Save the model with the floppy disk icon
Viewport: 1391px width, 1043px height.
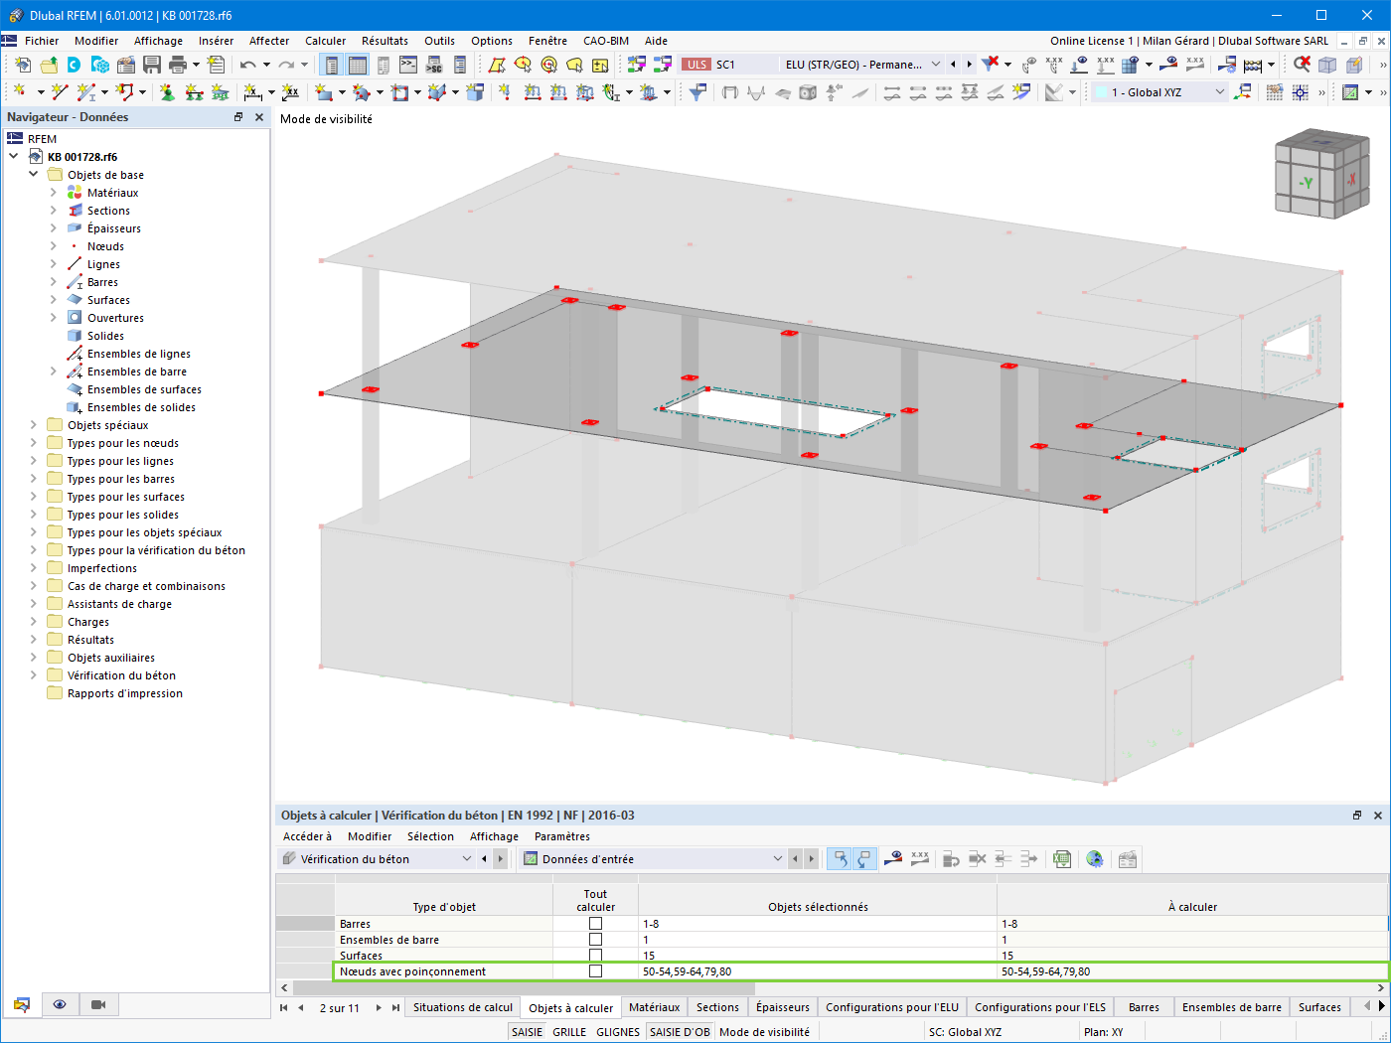(152, 65)
